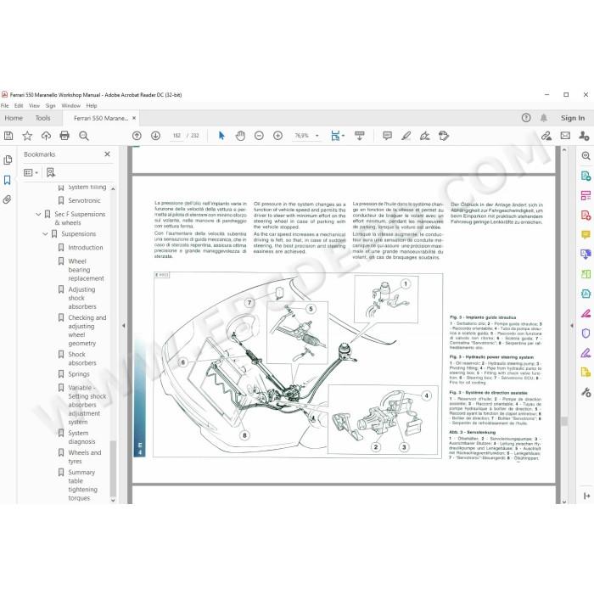
Task: Click document scrollbar down arrow
Action: point(564,502)
